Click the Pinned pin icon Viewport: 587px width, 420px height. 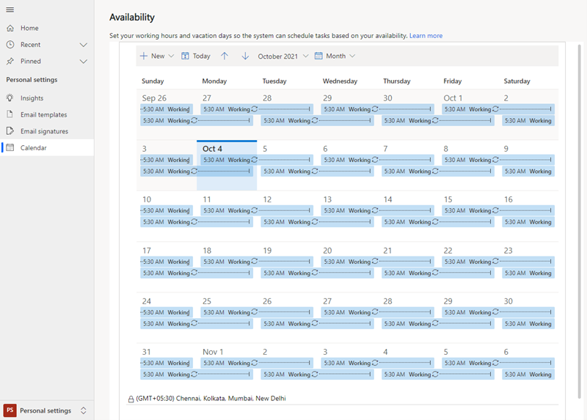pyautogui.click(x=10, y=61)
